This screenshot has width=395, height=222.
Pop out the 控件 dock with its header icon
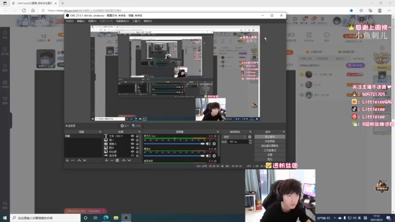coord(283,132)
